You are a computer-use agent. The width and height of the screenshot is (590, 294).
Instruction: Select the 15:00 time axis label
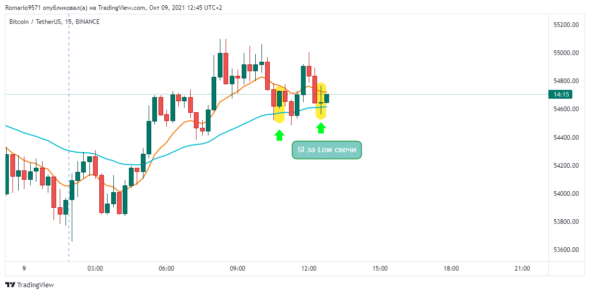click(379, 269)
